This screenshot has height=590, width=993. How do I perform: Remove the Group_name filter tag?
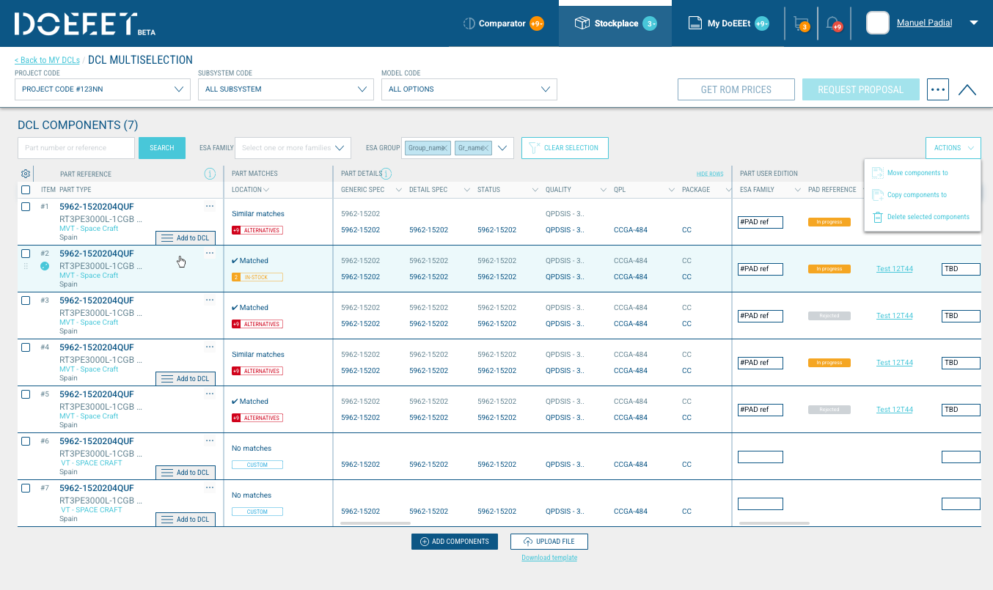coord(445,148)
